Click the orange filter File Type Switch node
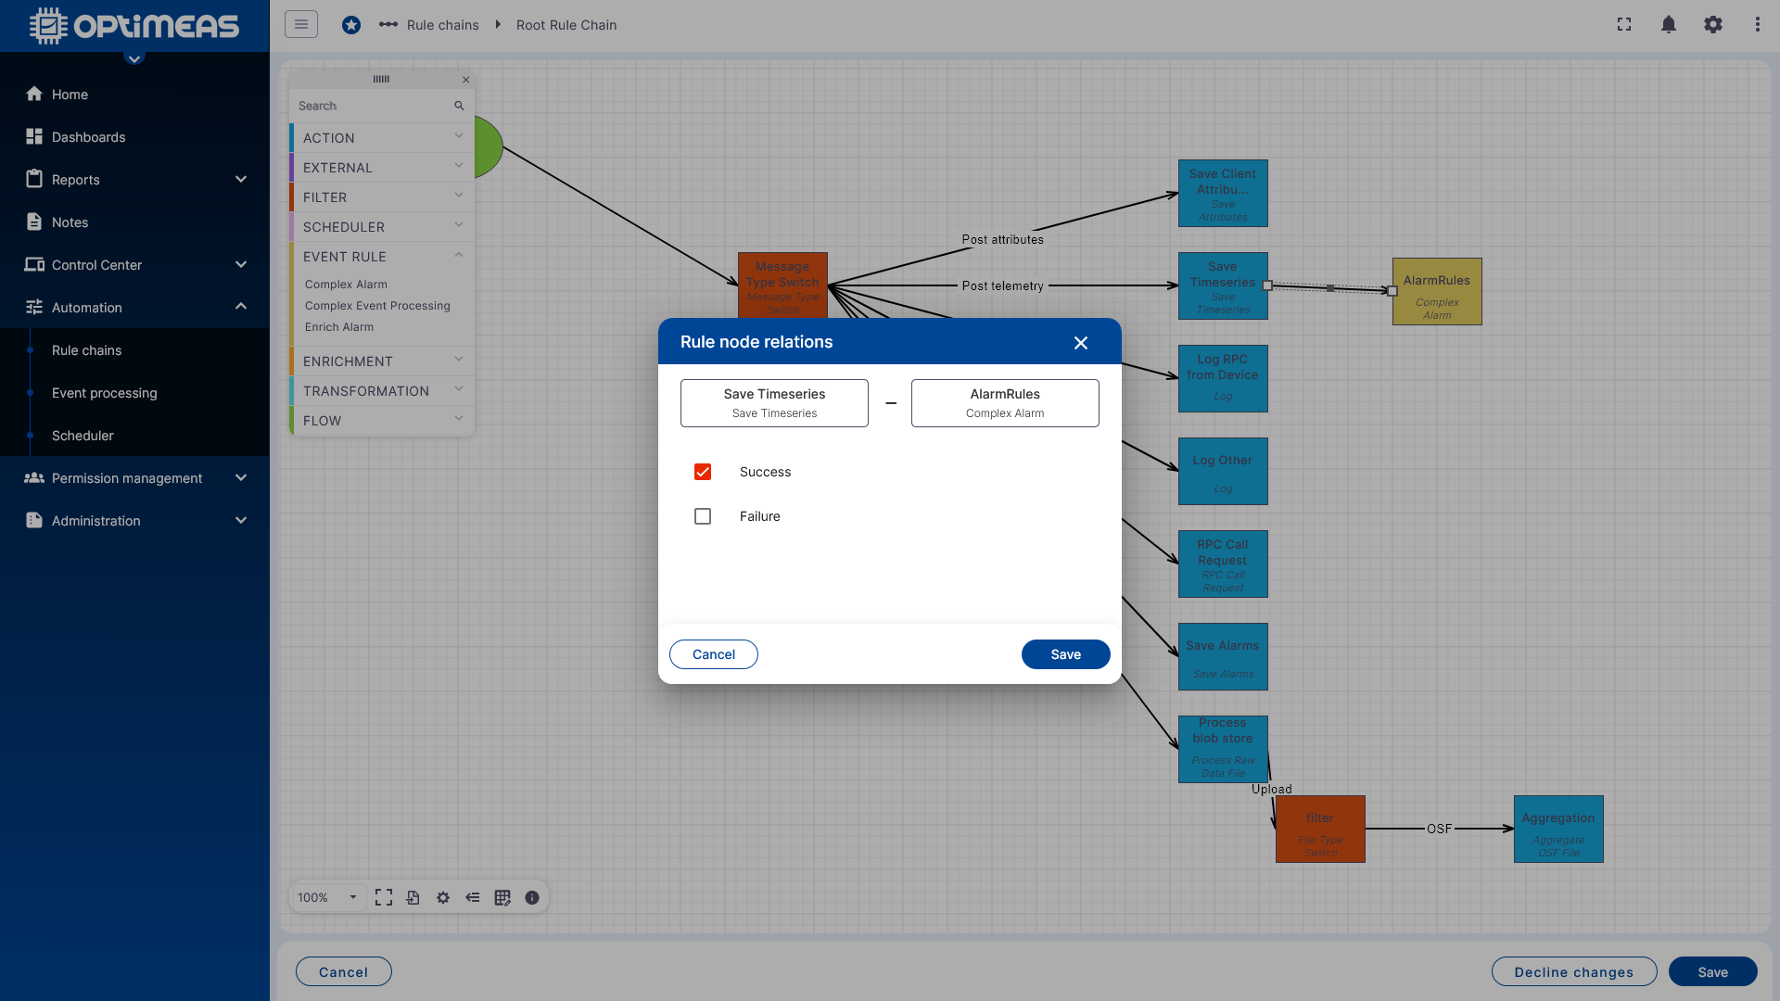This screenshot has height=1001, width=1780. click(1320, 829)
